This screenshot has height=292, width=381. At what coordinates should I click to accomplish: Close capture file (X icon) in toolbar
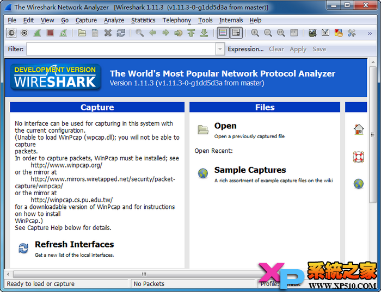point(108,33)
